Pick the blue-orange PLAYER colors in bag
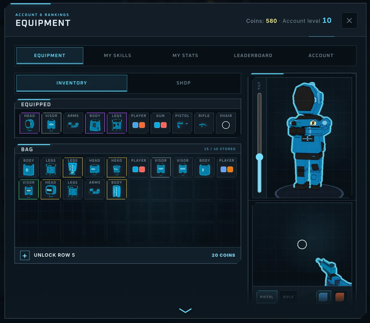 pos(227,167)
